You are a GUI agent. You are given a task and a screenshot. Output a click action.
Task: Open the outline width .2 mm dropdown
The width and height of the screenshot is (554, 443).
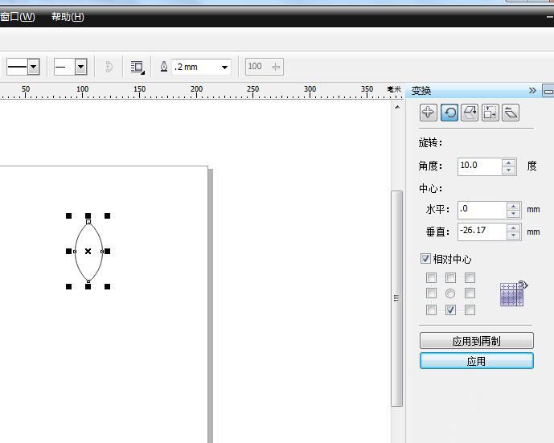pos(224,67)
